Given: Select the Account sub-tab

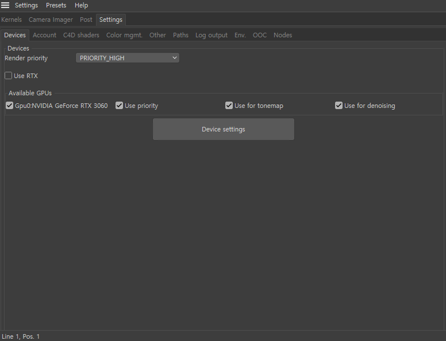Looking at the screenshot, I should [44, 35].
